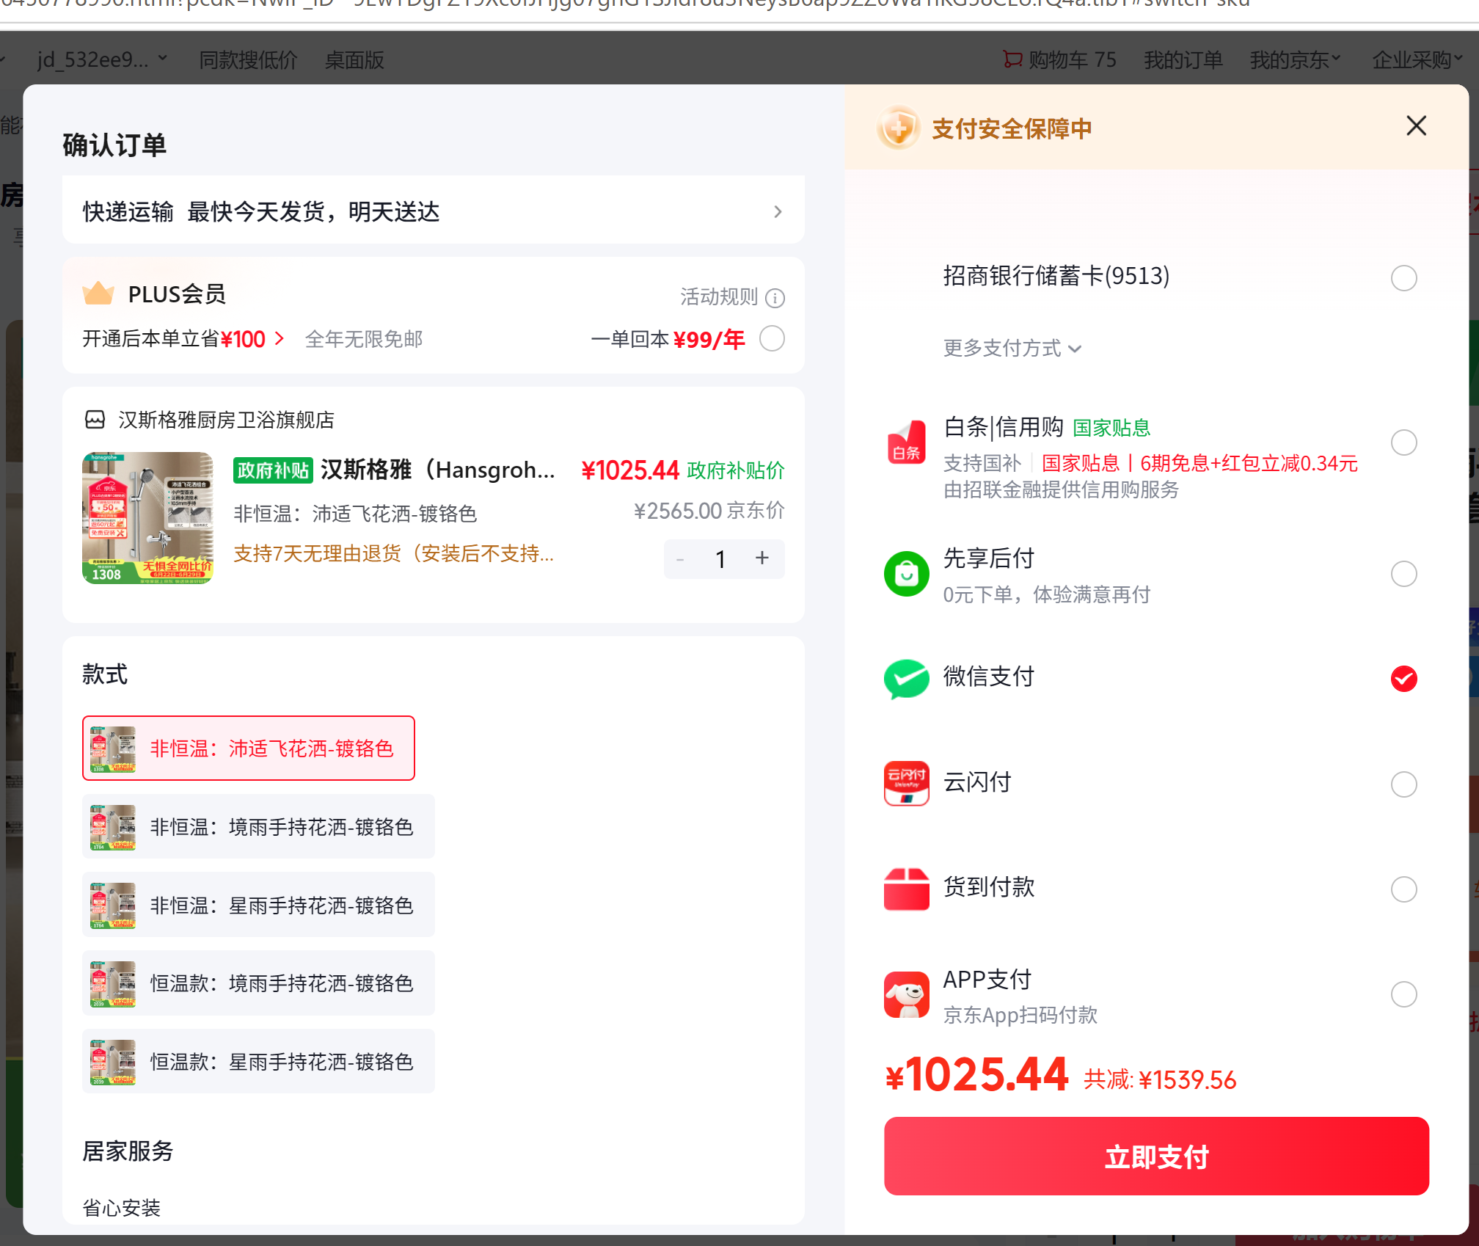The height and width of the screenshot is (1246, 1479).
Task: Open PLUS savings details chevron after ¥100
Action: tap(279, 338)
